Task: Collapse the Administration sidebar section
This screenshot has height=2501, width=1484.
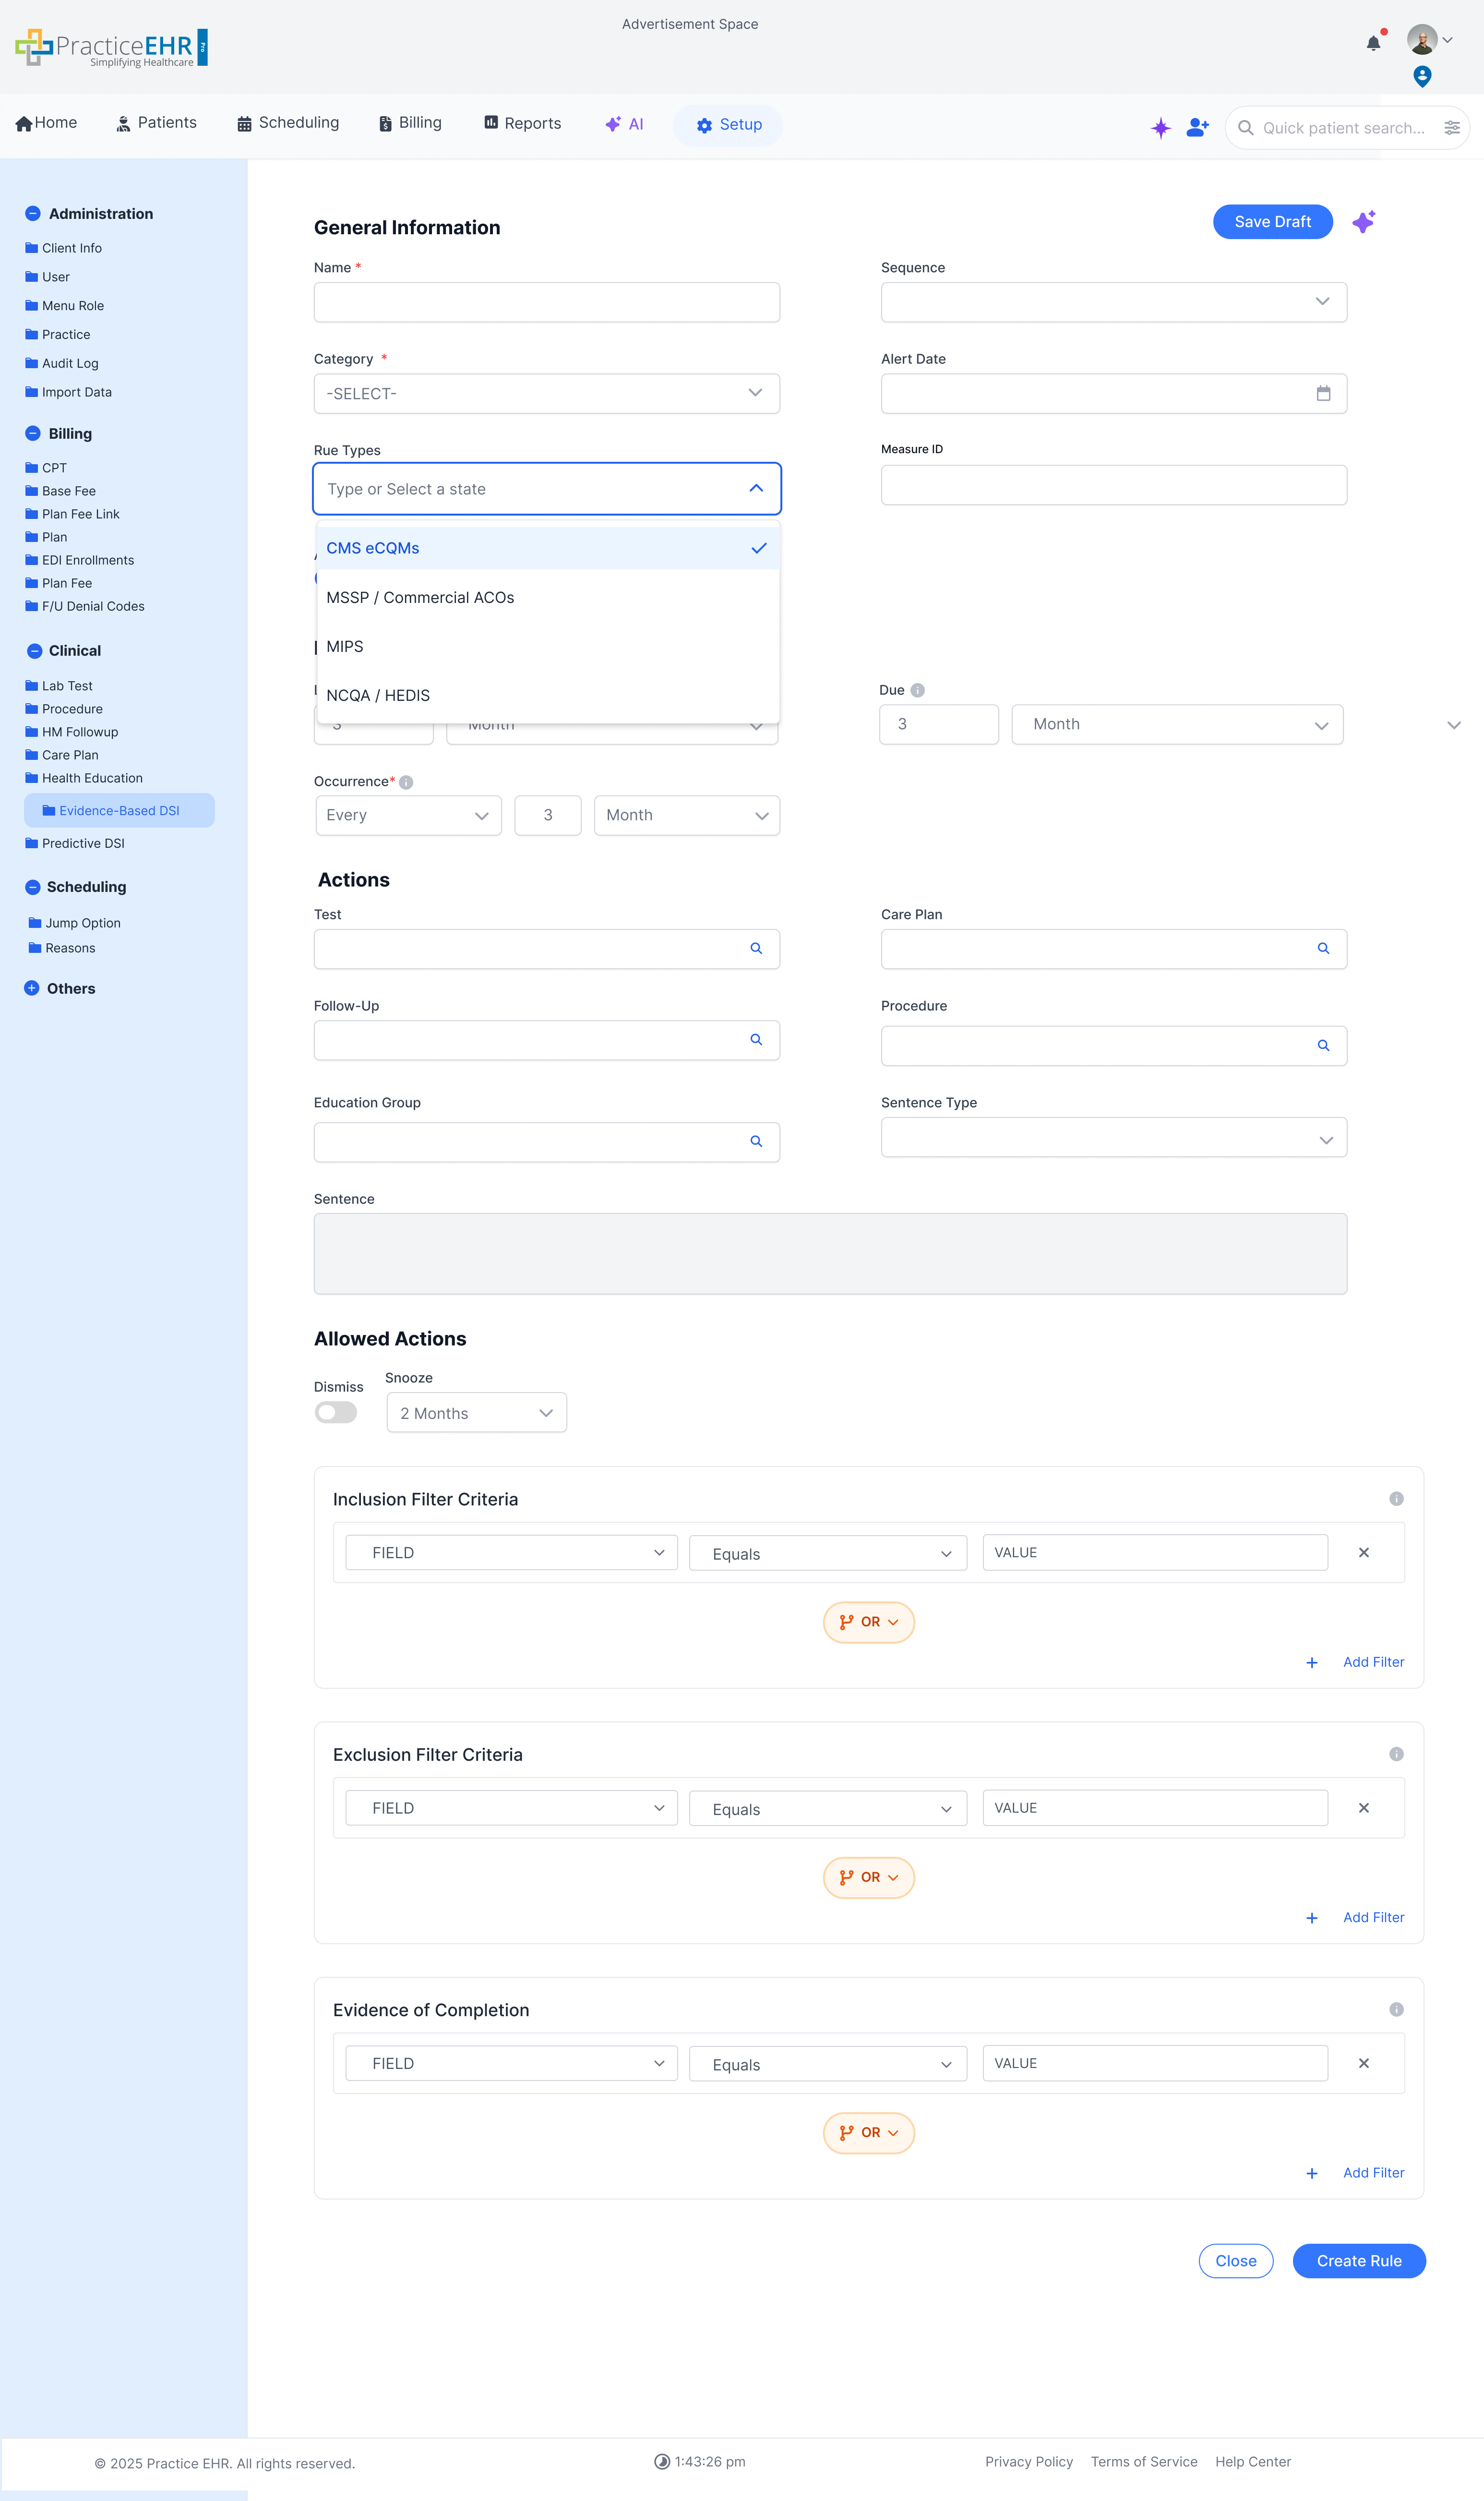Action: point(33,214)
